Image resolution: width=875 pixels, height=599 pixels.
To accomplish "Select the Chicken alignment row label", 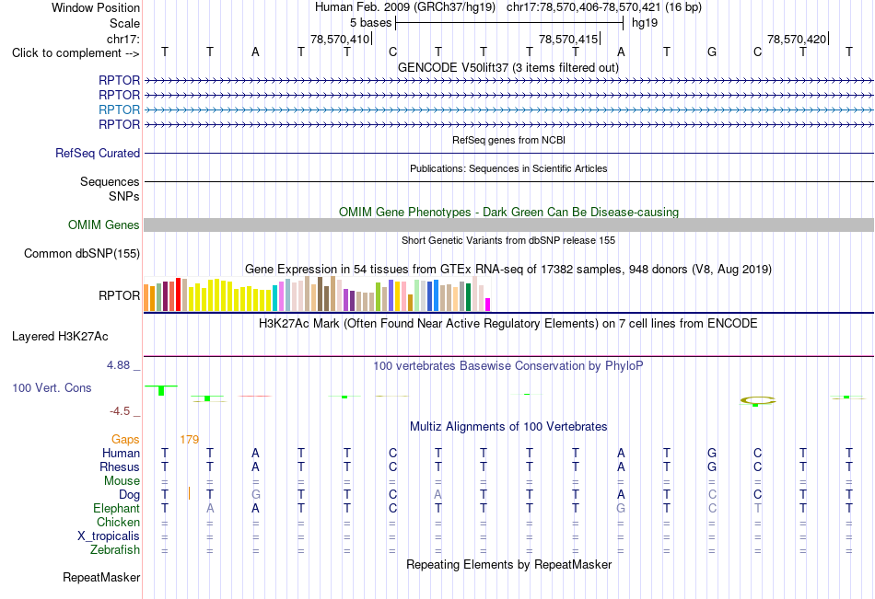I will point(118,522).
